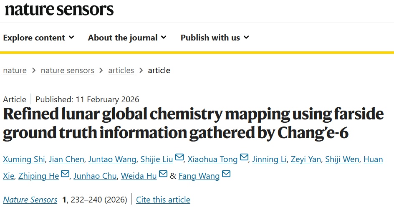Image resolution: width=394 pixels, height=210 pixels.
Task: Click the Cite this article link
Action: click(x=163, y=200)
